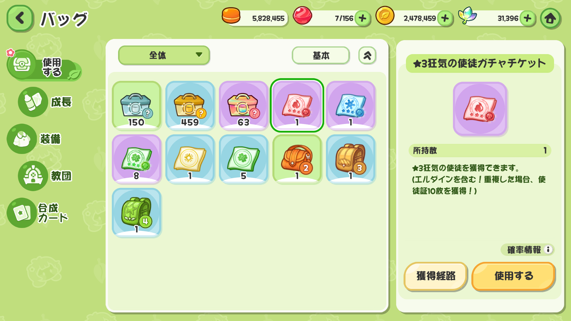
Task: Select the green backpack marked number 4
Action: click(137, 212)
